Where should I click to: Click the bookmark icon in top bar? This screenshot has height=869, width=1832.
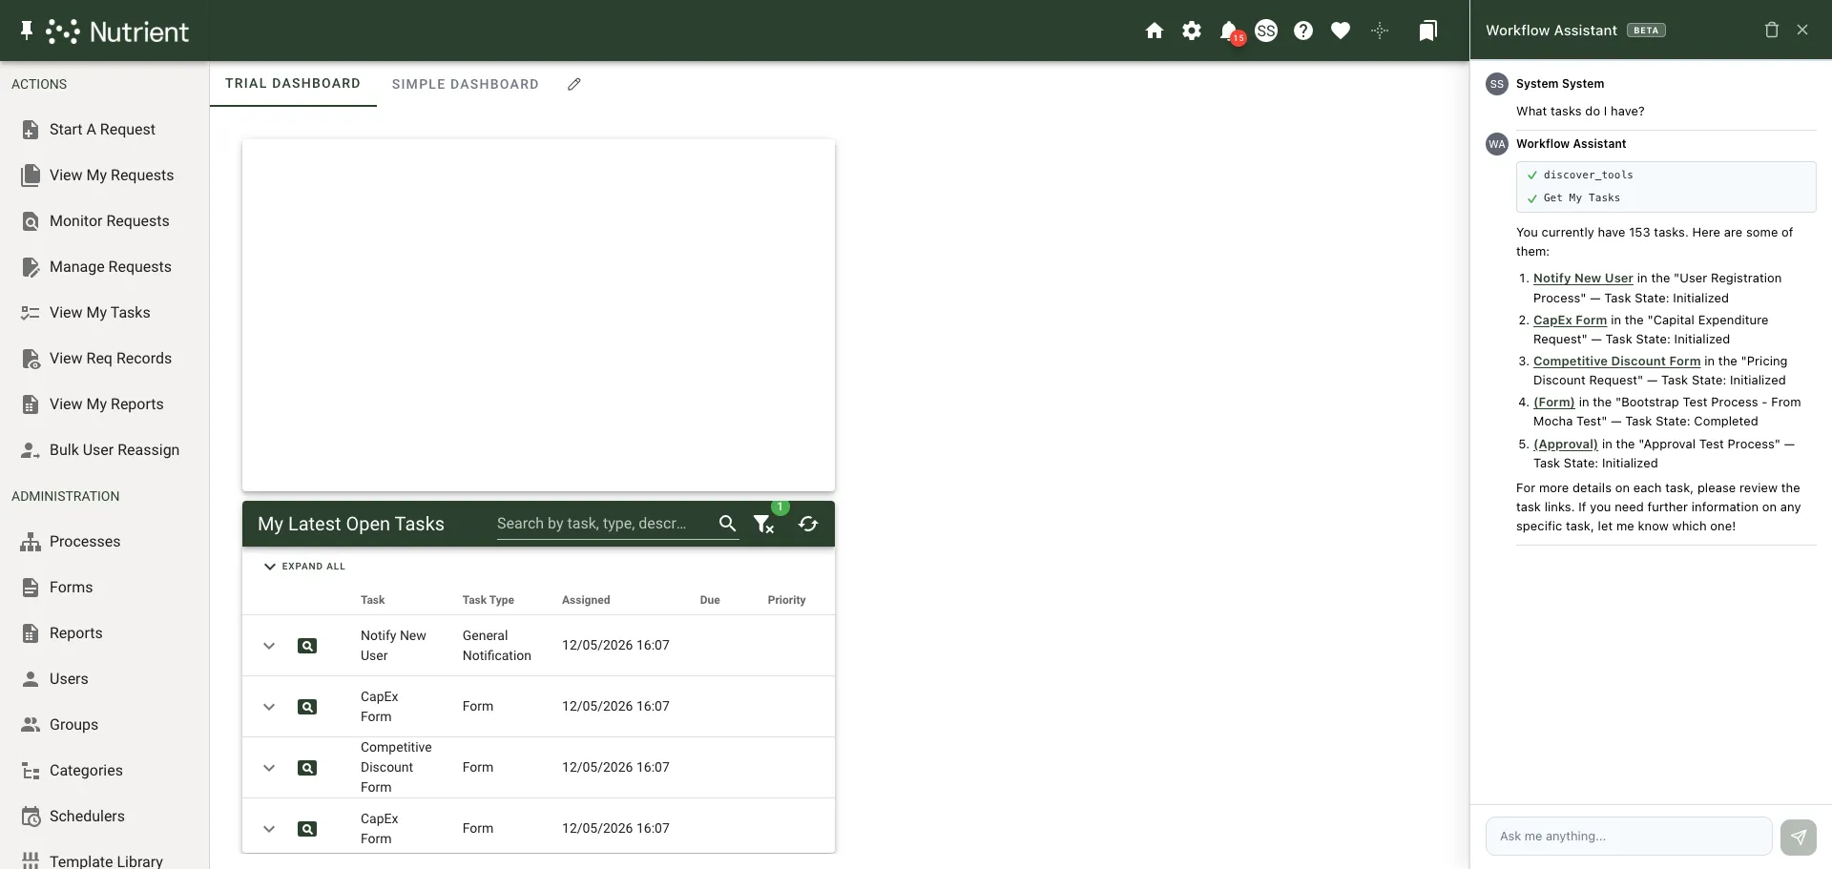1427,31
